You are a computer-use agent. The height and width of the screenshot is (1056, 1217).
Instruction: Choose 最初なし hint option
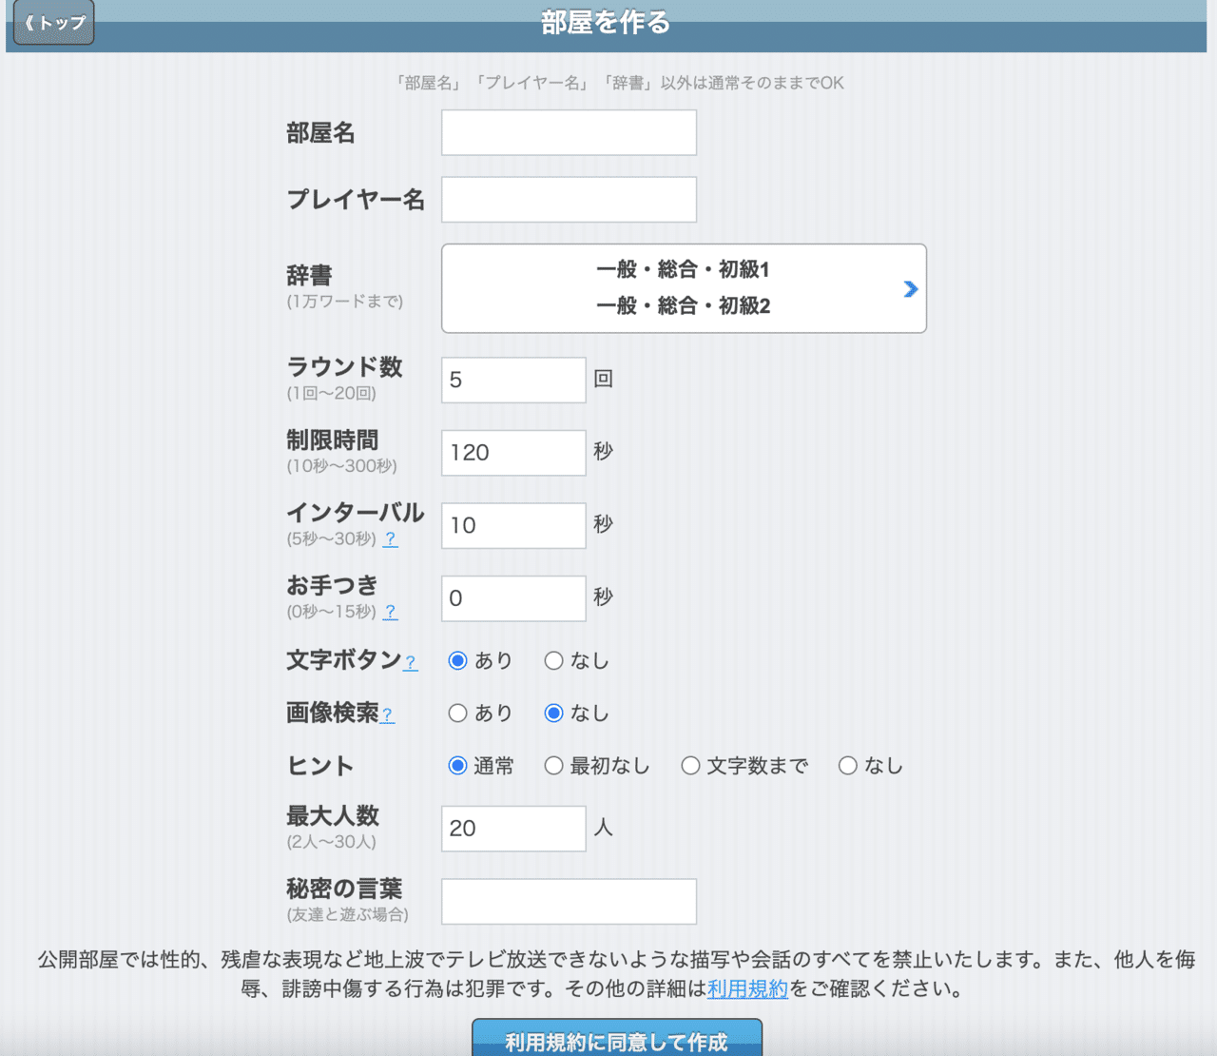pyautogui.click(x=553, y=766)
